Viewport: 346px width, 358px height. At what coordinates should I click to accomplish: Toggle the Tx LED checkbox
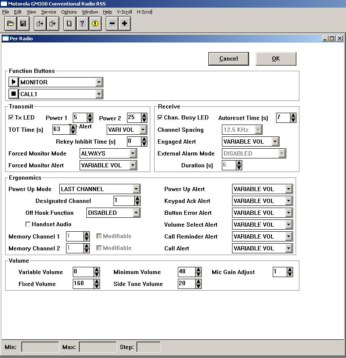[11, 117]
